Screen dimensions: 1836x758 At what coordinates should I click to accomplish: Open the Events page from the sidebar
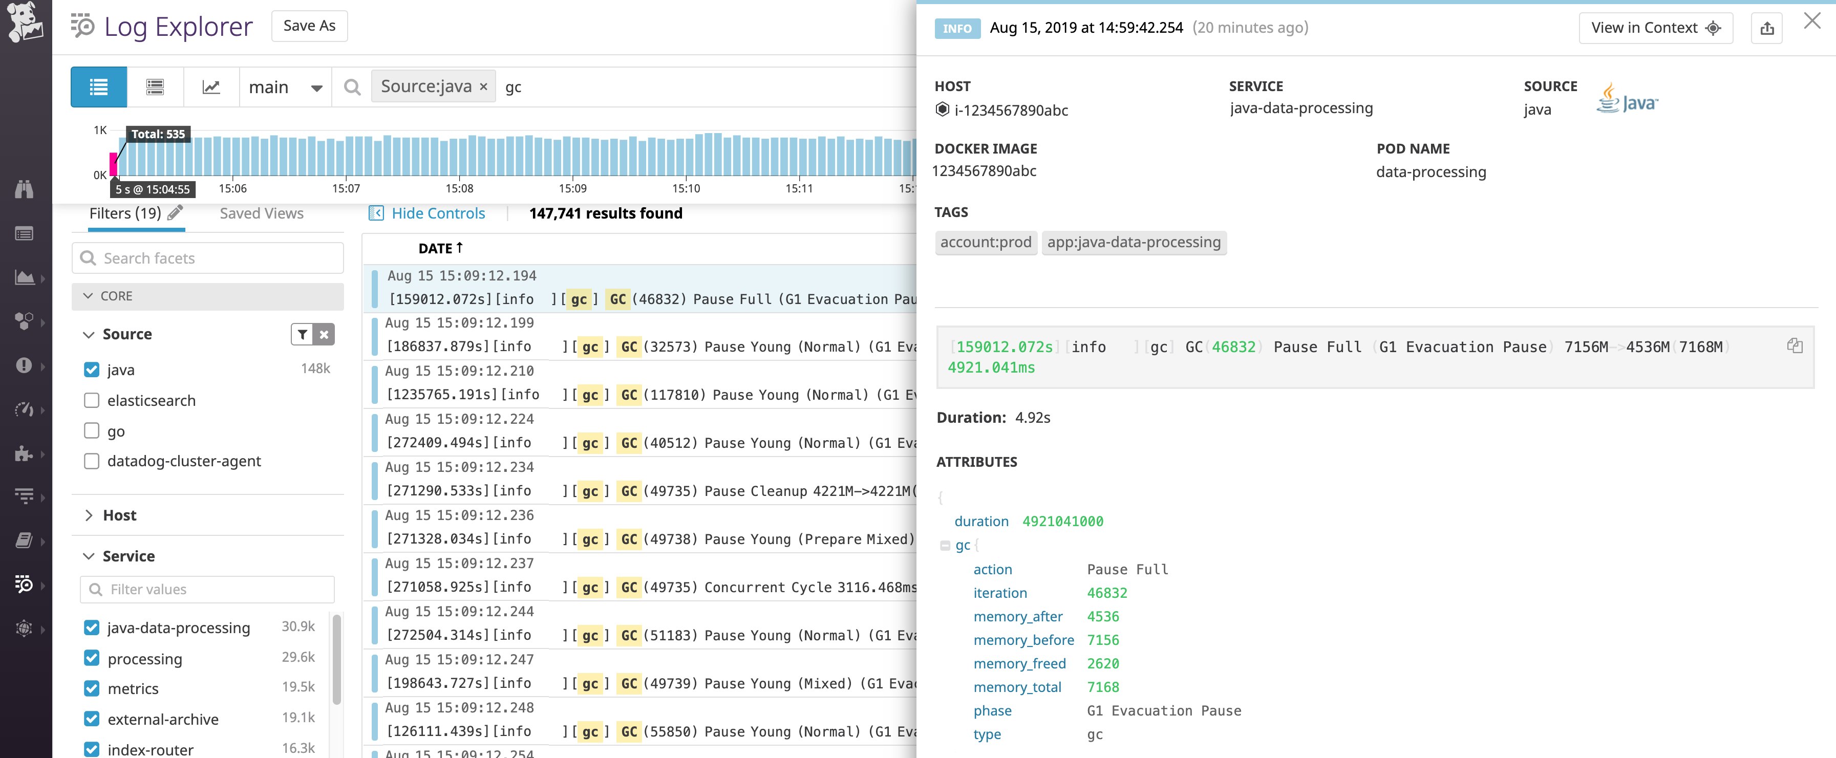pos(25,233)
